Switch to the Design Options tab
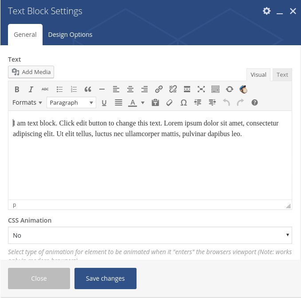This screenshot has width=301, height=298. click(x=70, y=35)
